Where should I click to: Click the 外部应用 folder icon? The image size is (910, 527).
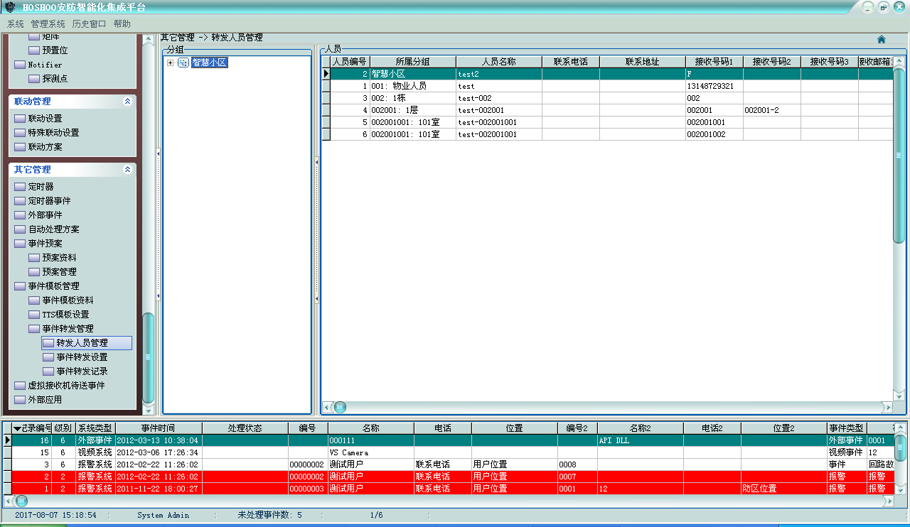coord(20,400)
